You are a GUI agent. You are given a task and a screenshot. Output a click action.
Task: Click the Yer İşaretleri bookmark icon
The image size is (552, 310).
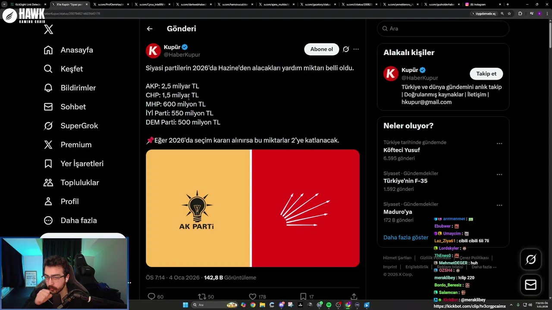[48, 164]
